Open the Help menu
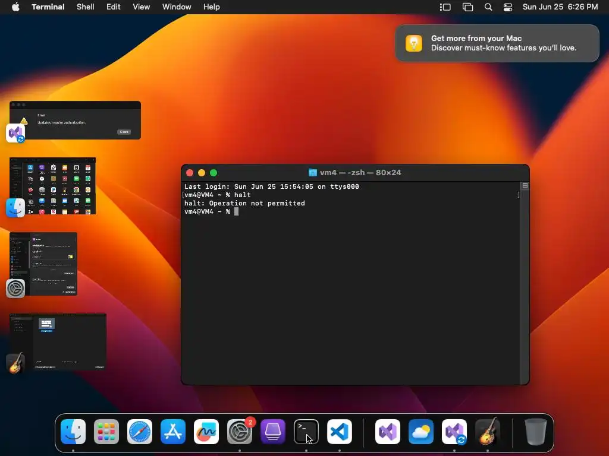Image resolution: width=609 pixels, height=456 pixels. tap(211, 7)
